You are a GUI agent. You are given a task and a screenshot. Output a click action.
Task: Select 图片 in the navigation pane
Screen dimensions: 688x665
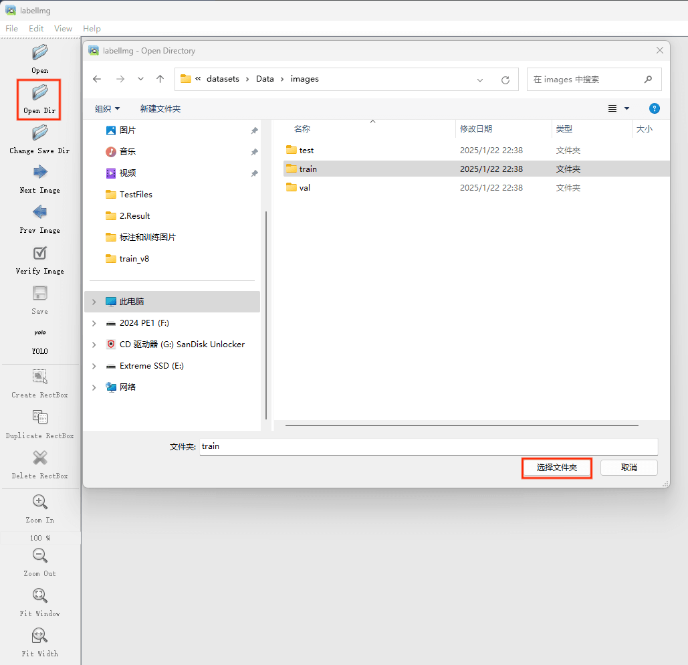click(x=127, y=130)
